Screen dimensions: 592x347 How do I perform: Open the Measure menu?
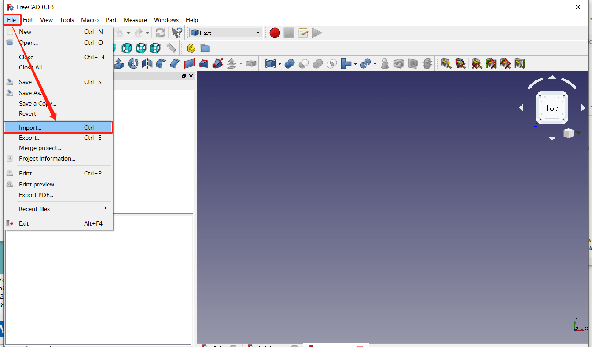(x=135, y=20)
